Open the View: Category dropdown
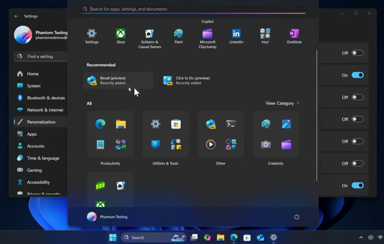This screenshot has height=244, width=384. [x=283, y=103]
